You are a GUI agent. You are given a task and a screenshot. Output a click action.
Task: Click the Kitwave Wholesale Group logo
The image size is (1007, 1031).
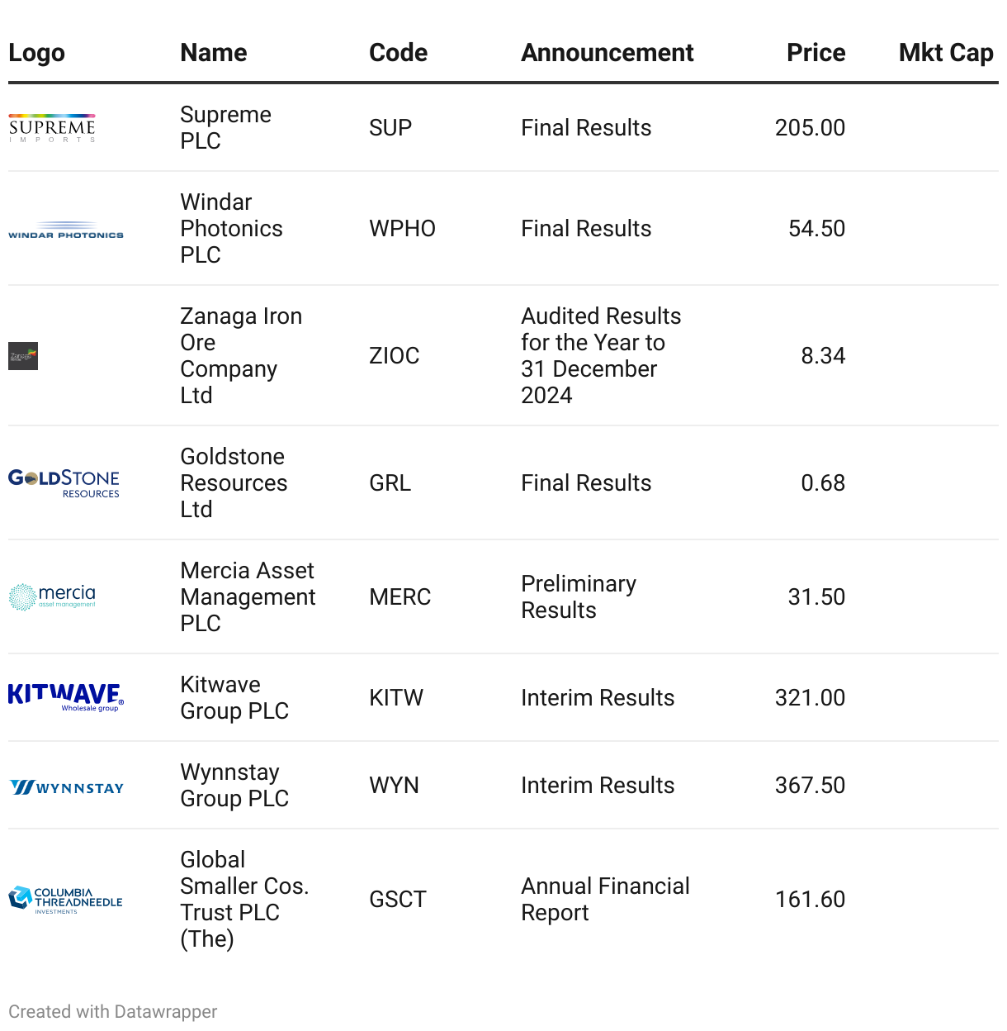(66, 697)
